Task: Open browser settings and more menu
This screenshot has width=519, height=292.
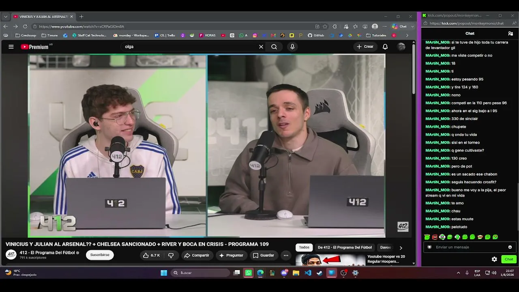Action: click(x=385, y=26)
